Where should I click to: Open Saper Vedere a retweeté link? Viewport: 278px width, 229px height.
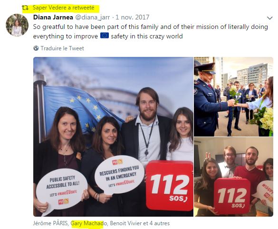(x=64, y=8)
